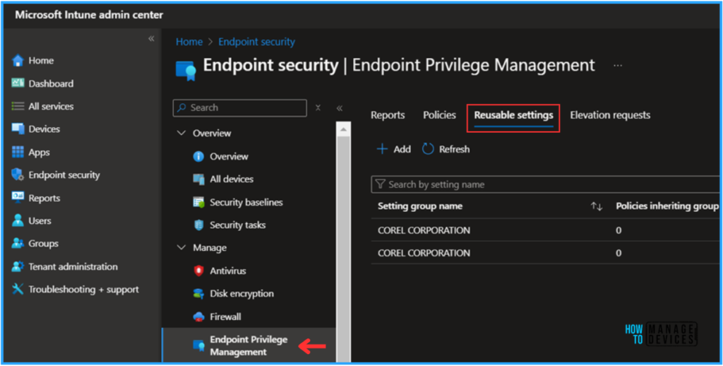The width and height of the screenshot is (723, 366).
Task: Open the first COREL CORPORATION setting group
Action: click(424, 230)
